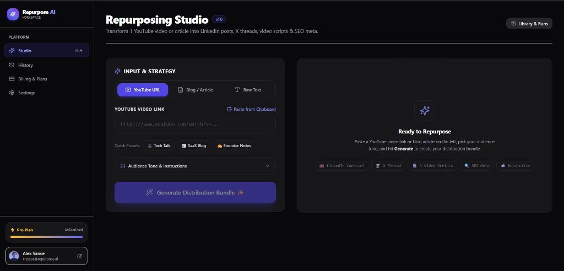564x271 pixels.
Task: Click the Billing card icon
Action: [x=12, y=79]
